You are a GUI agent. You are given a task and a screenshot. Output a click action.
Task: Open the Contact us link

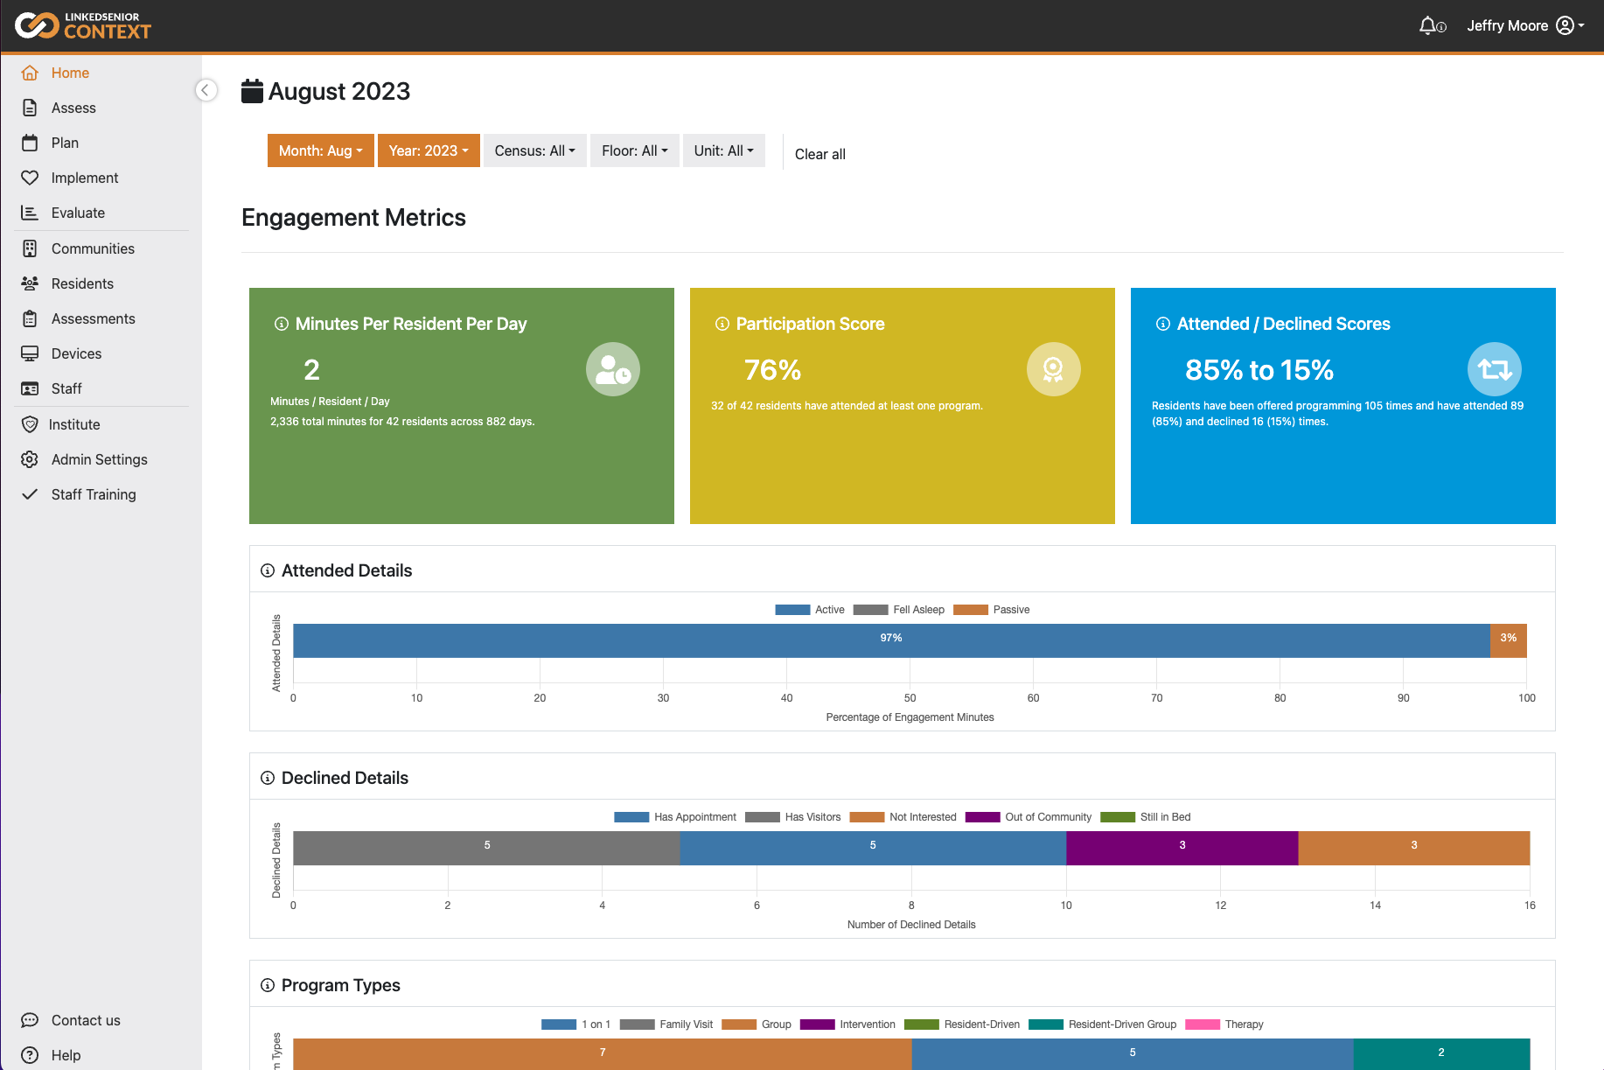86,1020
